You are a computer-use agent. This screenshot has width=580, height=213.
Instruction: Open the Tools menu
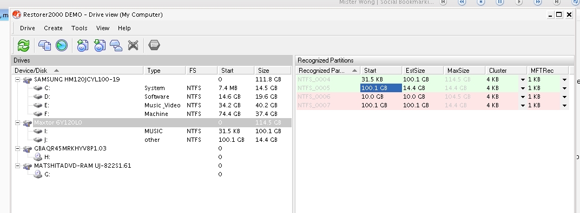[79, 28]
